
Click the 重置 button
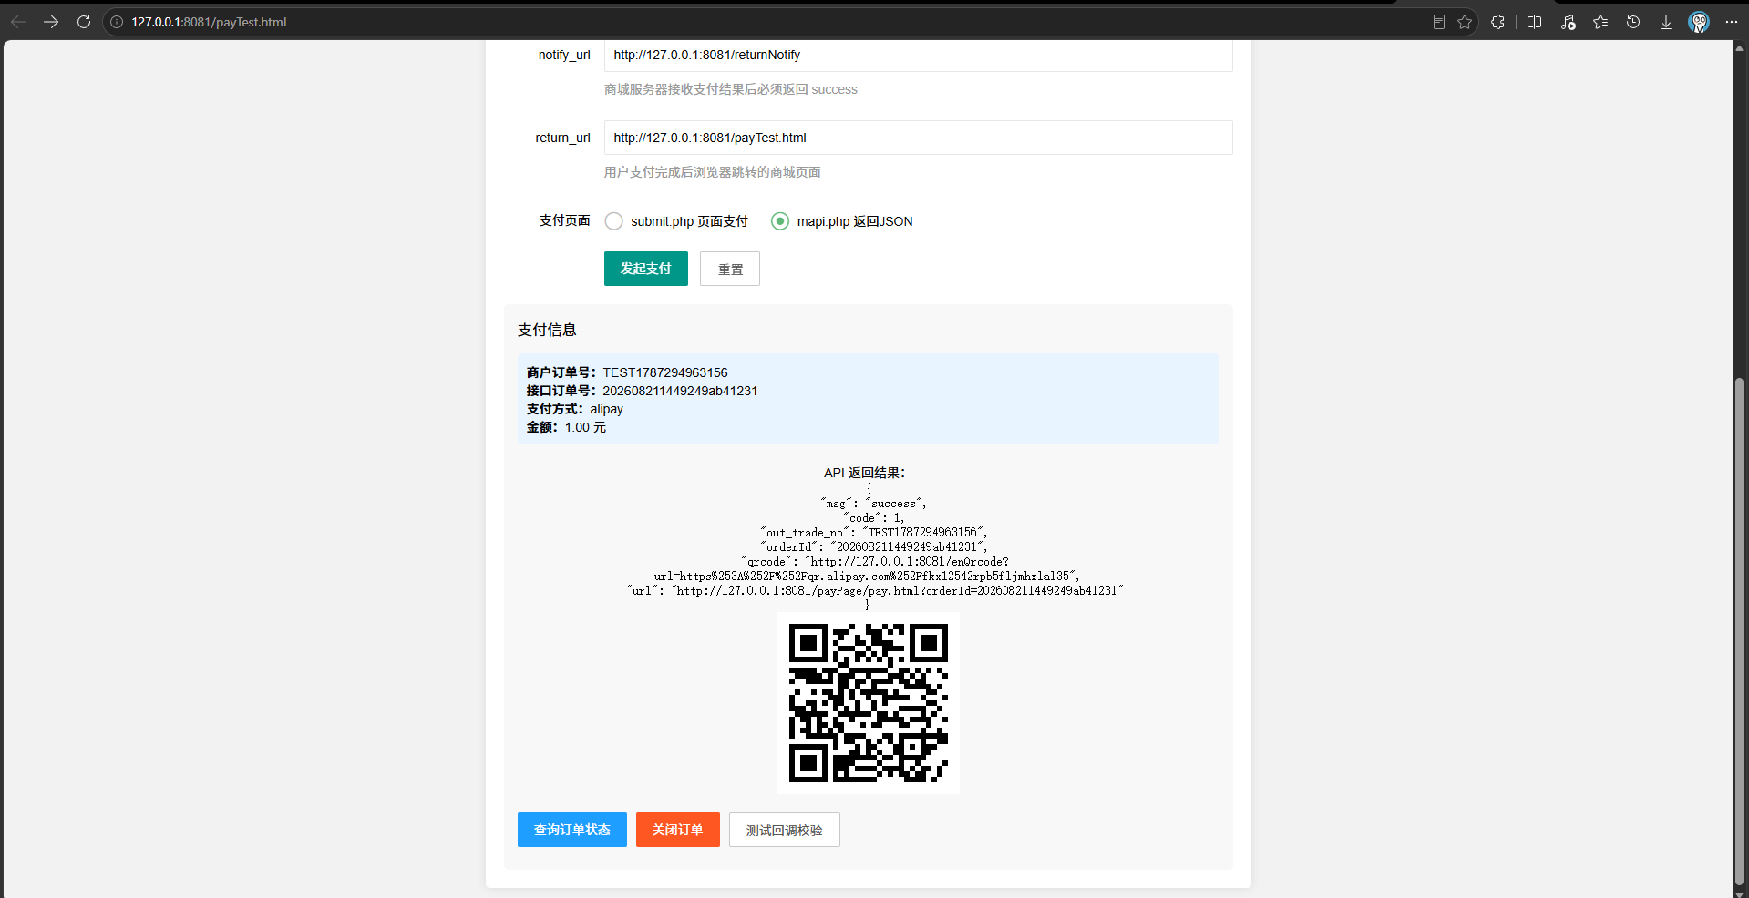coord(730,269)
